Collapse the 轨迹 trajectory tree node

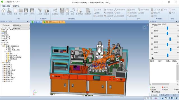point(5,52)
